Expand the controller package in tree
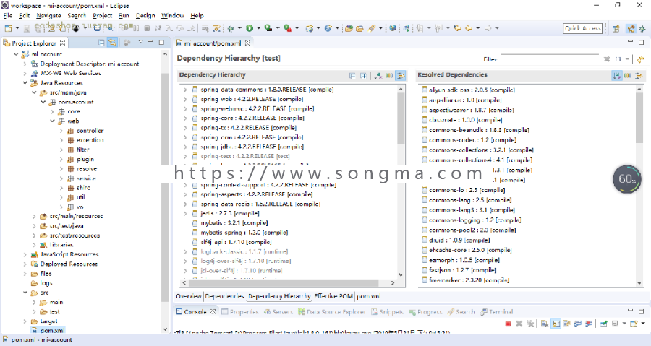The image size is (651, 346). [x=61, y=131]
